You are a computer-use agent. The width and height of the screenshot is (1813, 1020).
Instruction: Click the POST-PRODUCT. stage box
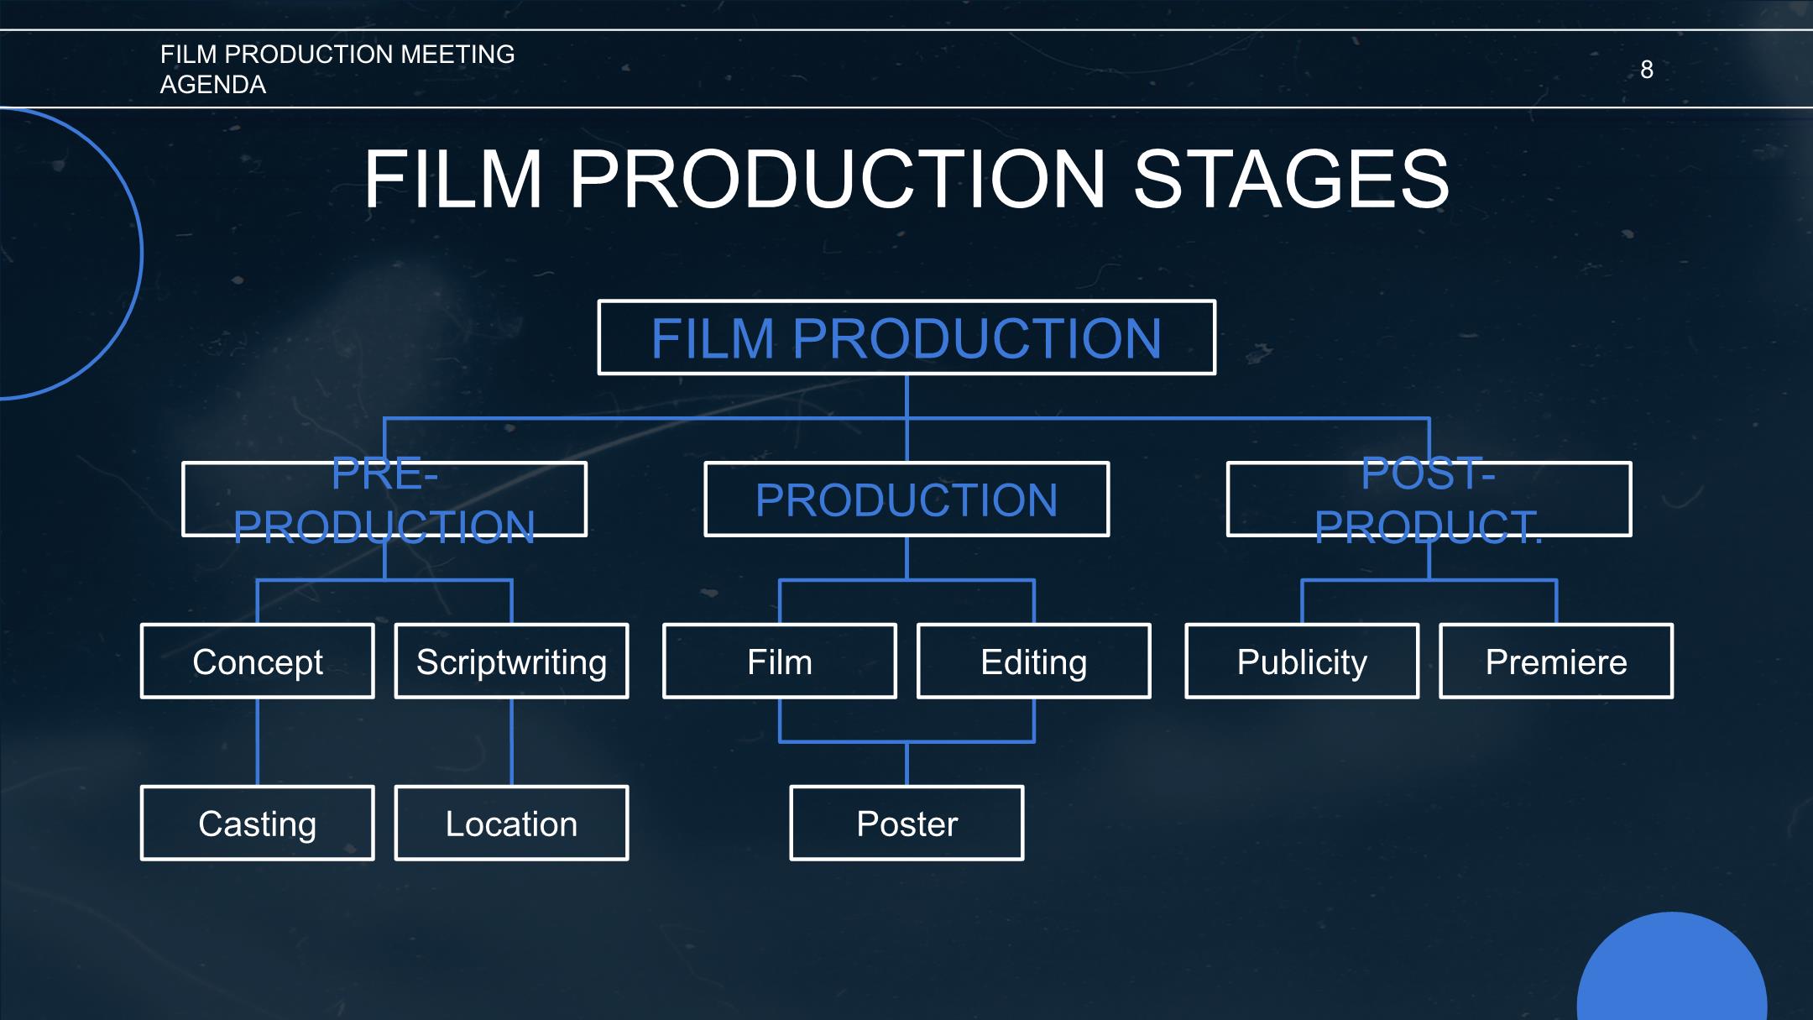tap(1429, 499)
